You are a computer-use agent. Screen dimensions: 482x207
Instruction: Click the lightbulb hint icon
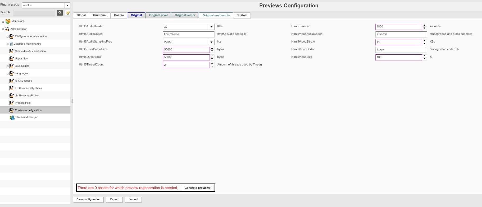68,13
